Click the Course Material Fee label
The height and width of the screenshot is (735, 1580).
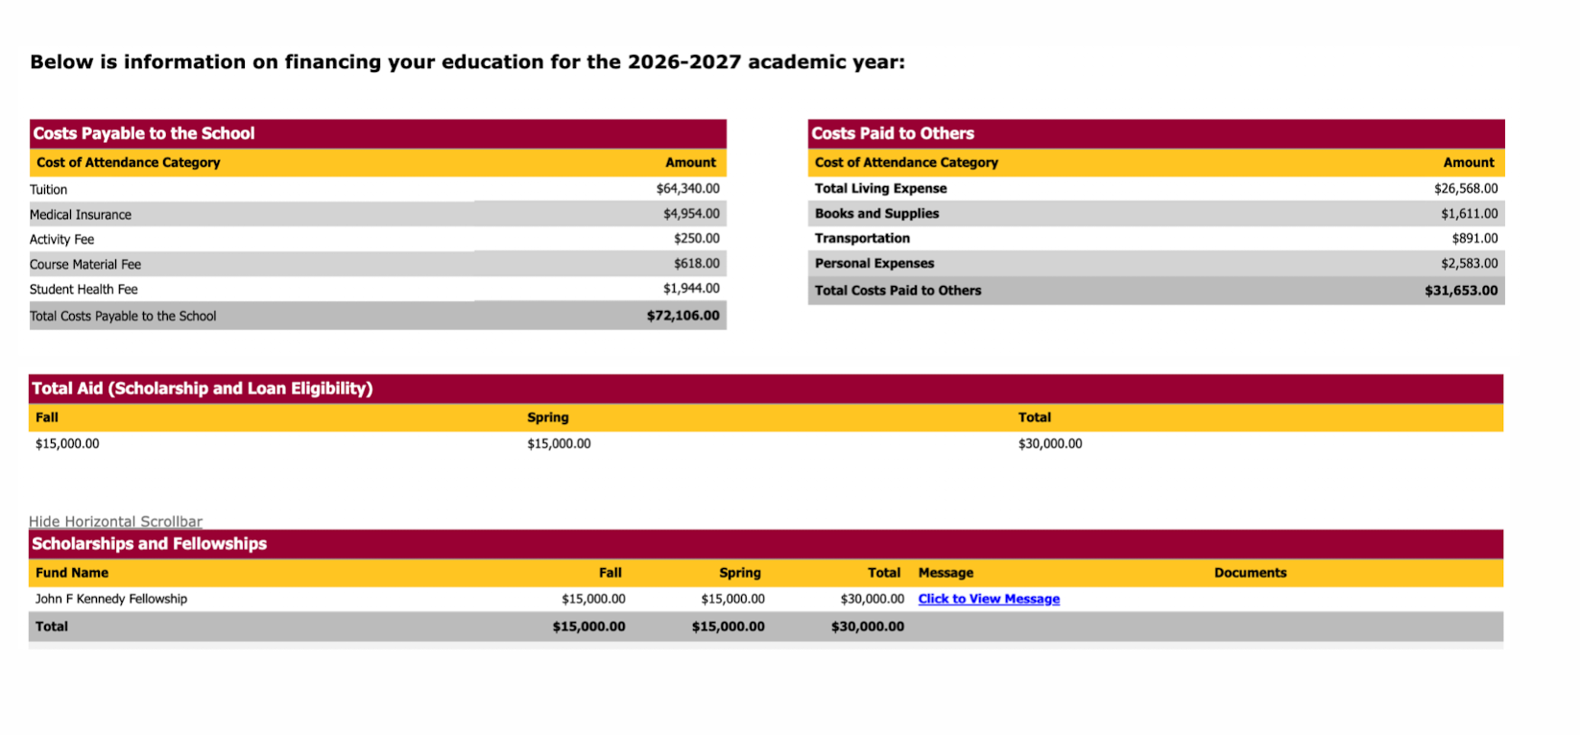(x=85, y=265)
